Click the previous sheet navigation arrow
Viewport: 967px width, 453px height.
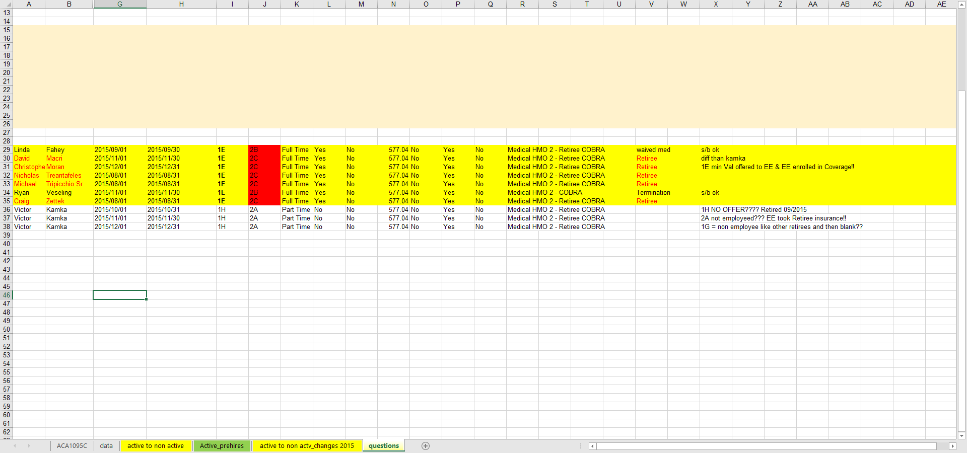tap(15, 446)
